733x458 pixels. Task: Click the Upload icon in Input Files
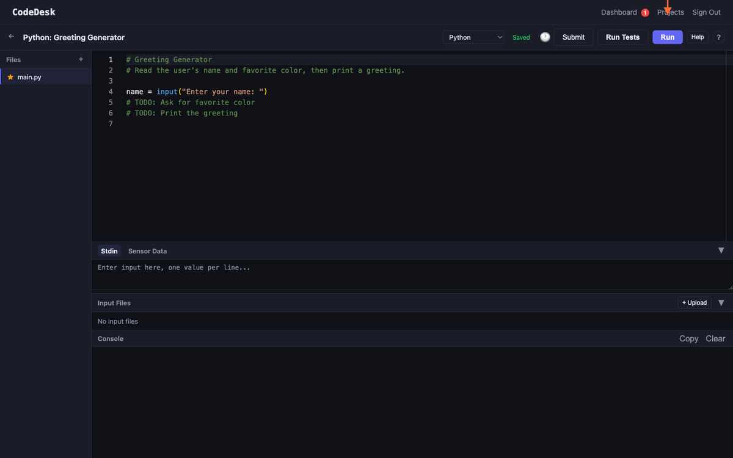(x=694, y=302)
